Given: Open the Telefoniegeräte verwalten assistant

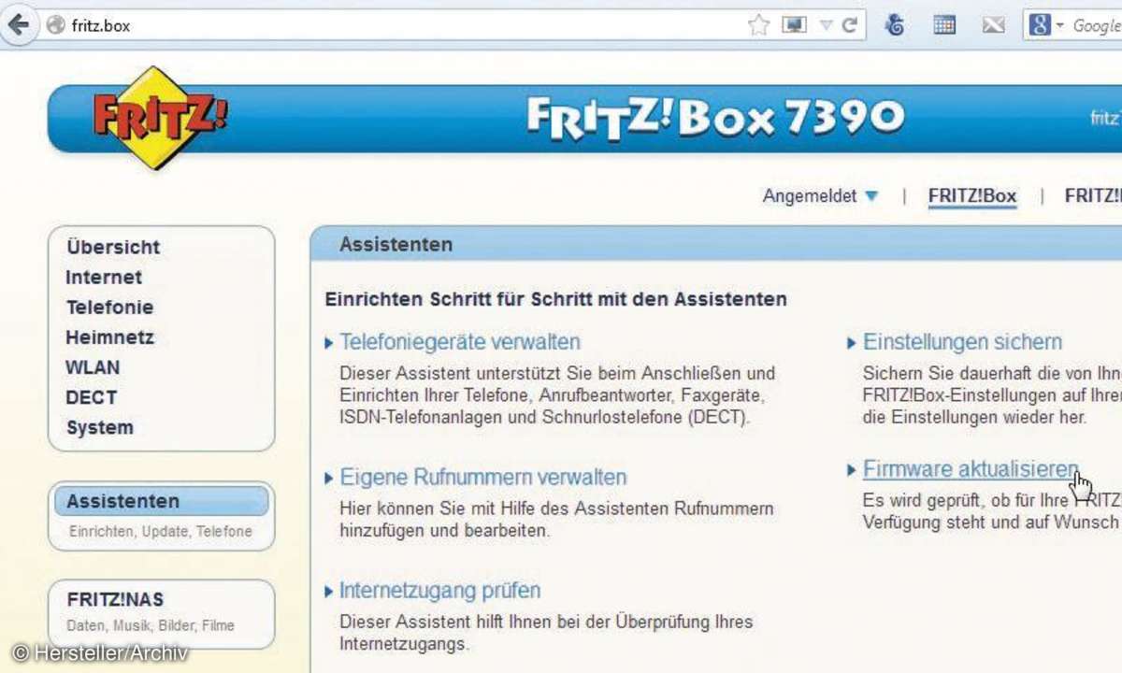Looking at the screenshot, I should pos(459,342).
